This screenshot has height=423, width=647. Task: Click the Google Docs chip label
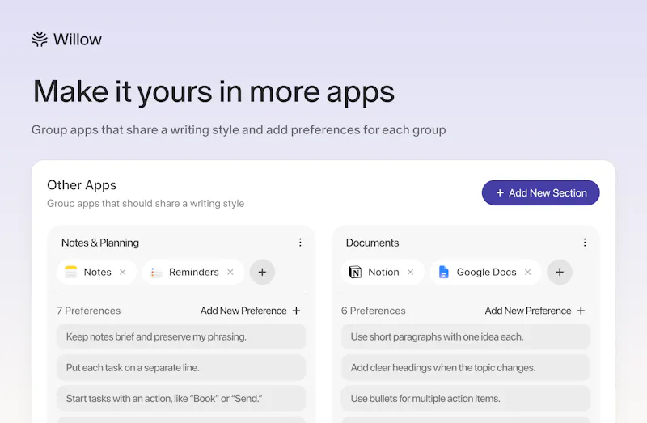point(487,273)
